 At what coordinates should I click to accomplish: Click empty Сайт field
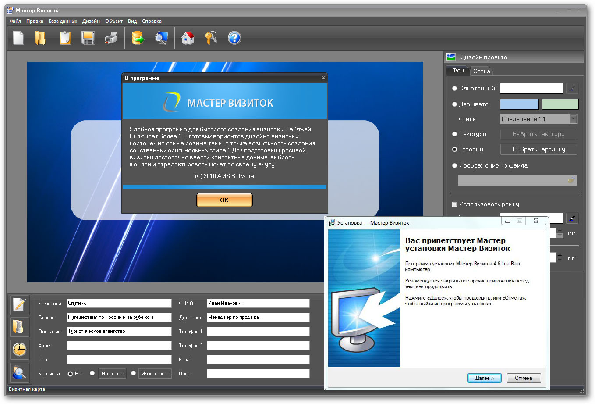point(119,360)
